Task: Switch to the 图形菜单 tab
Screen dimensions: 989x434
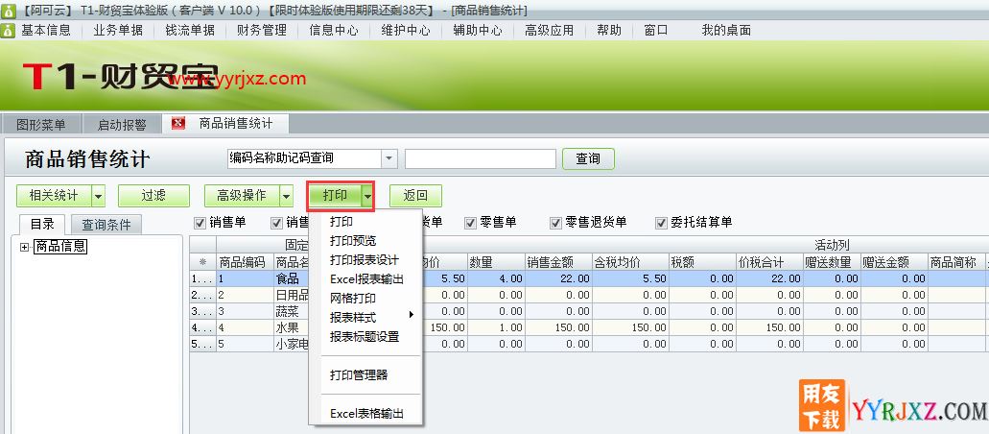Action: [41, 125]
